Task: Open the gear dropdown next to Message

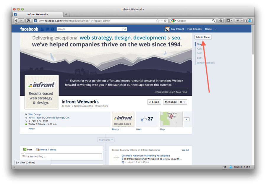Action: (183, 102)
